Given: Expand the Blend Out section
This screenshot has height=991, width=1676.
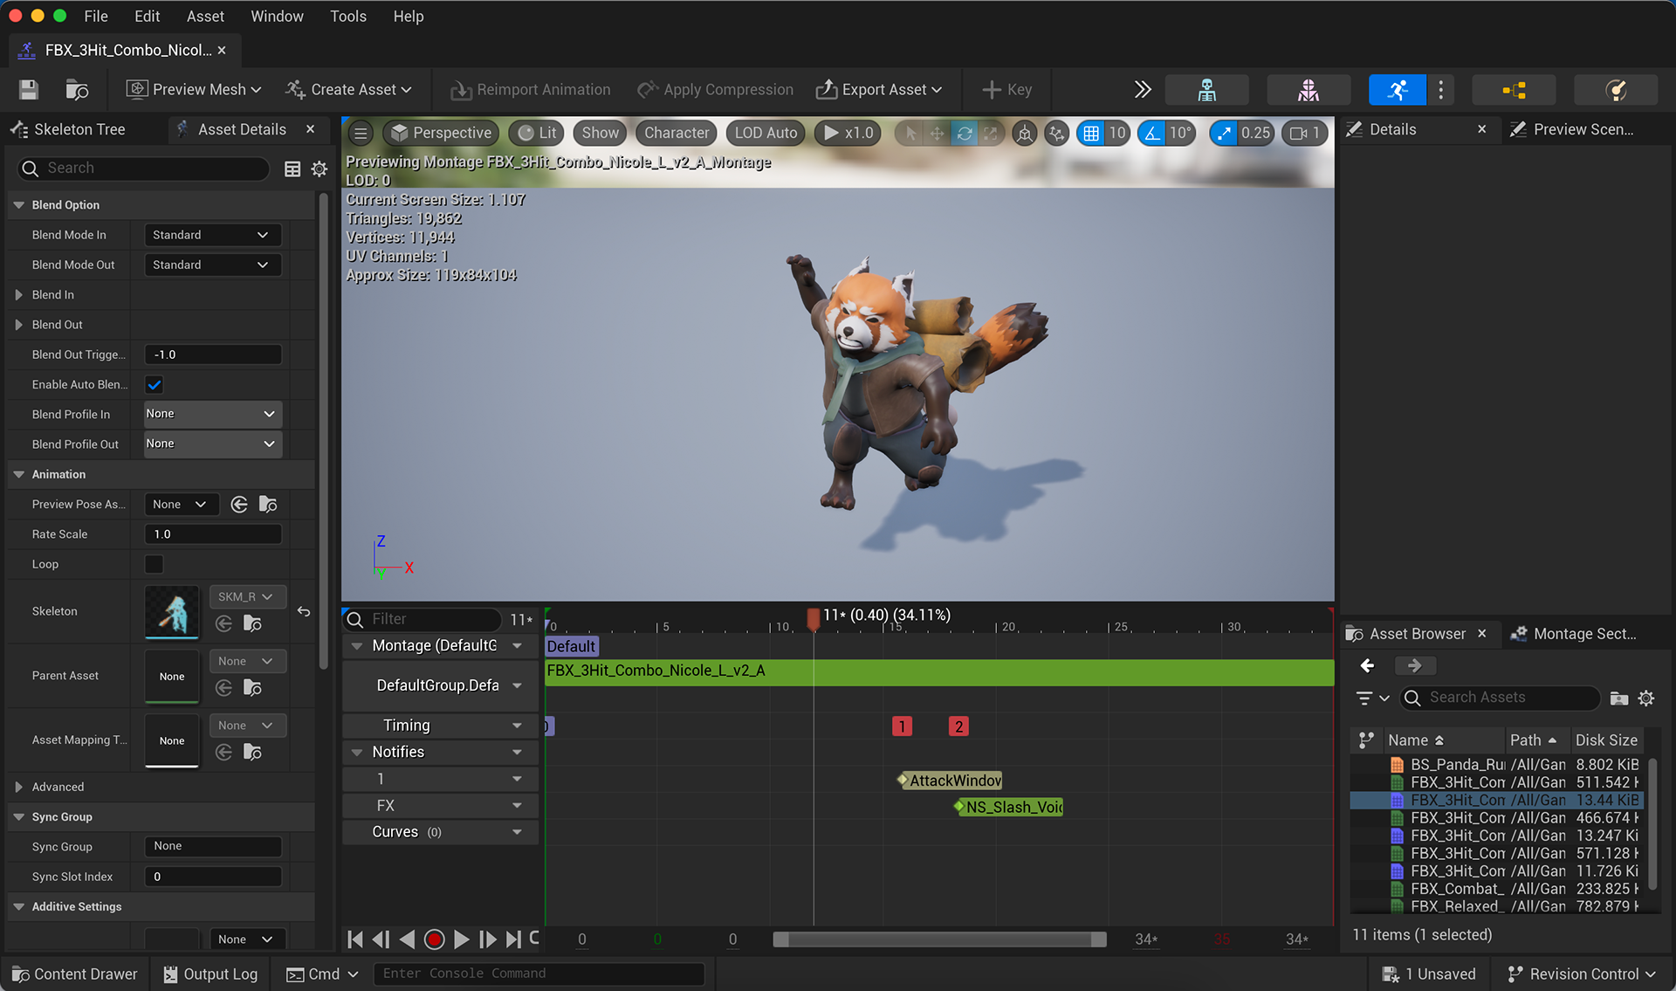Looking at the screenshot, I should tap(18, 325).
